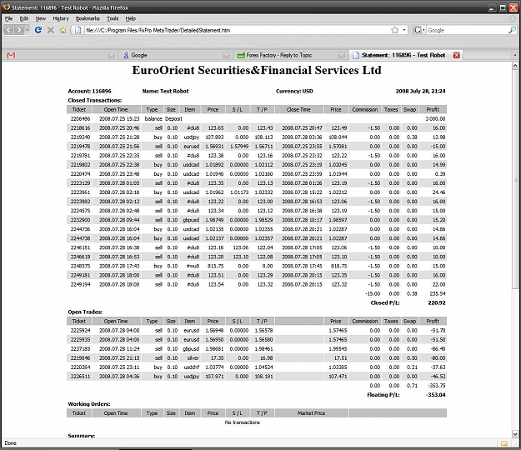This screenshot has height=450, width=521.
Task: Click the date 2008 July 28, 21:24
Action: (421, 92)
